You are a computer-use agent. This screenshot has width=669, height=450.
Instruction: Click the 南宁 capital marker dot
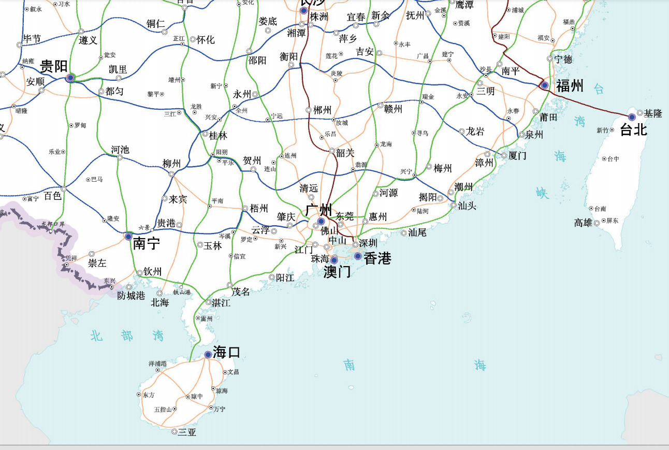pos(128,236)
